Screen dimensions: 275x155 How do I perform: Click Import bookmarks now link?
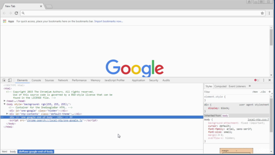point(109,21)
